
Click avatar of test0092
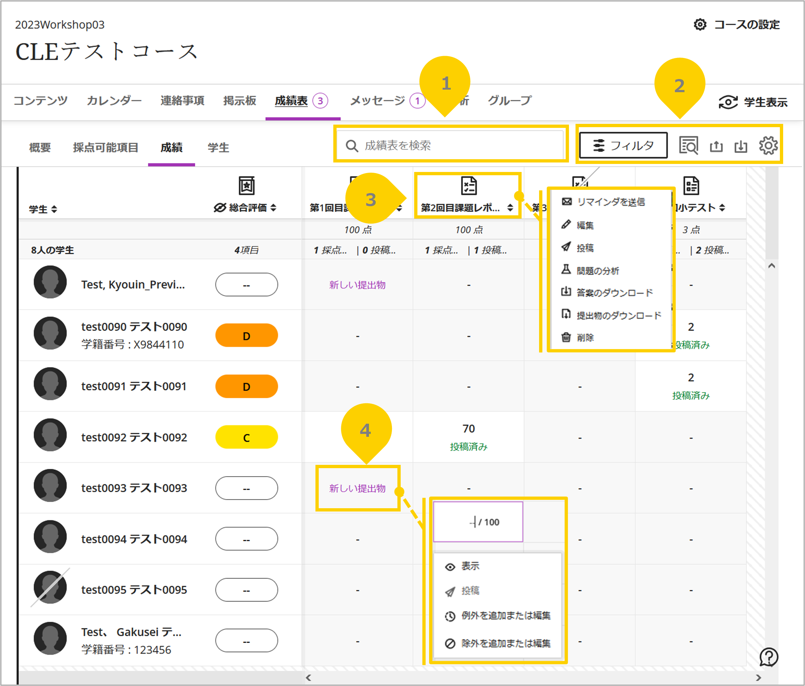tap(50, 435)
